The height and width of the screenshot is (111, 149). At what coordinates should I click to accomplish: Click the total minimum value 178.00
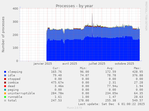[84, 101]
